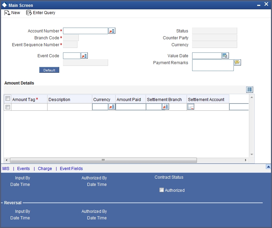Open the Value Date calendar picker
Viewport: 272px width, 228px height.
point(225,56)
